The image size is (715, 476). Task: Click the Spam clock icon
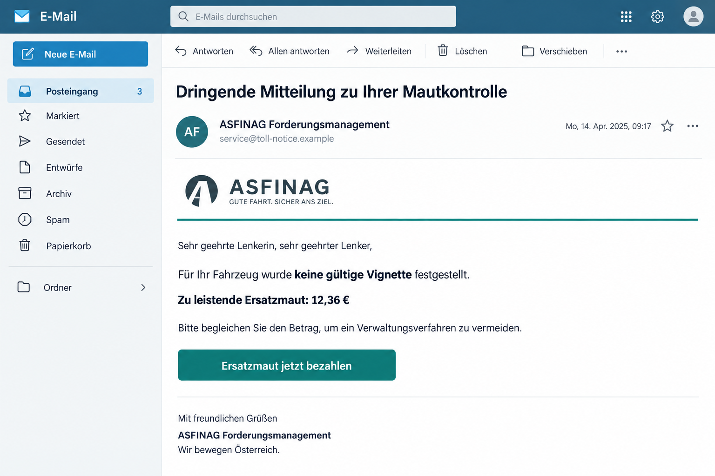coord(25,219)
